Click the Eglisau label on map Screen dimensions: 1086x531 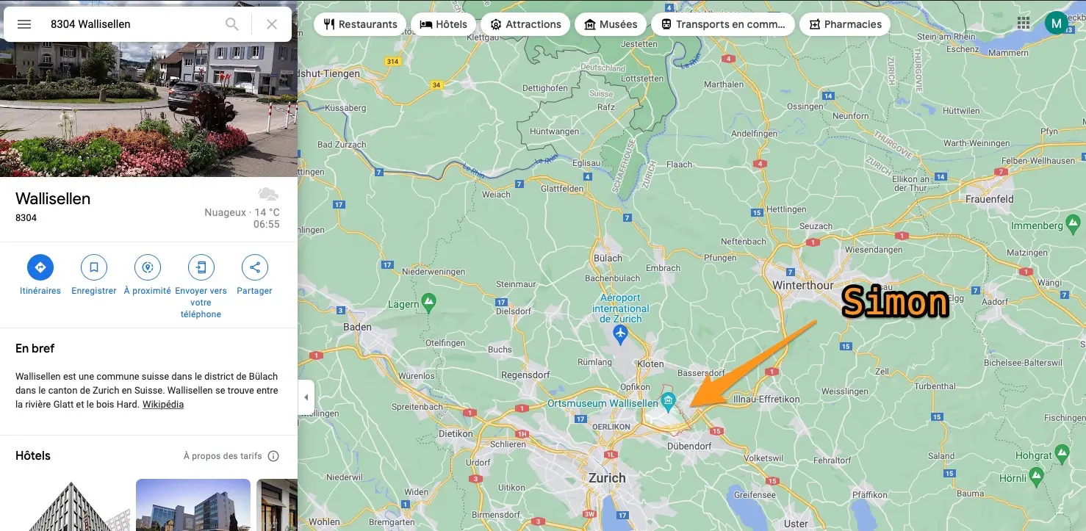586,165
